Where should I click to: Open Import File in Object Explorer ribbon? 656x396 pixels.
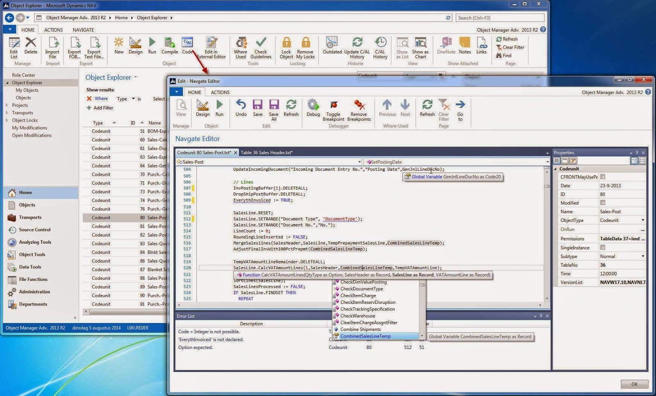click(52, 48)
